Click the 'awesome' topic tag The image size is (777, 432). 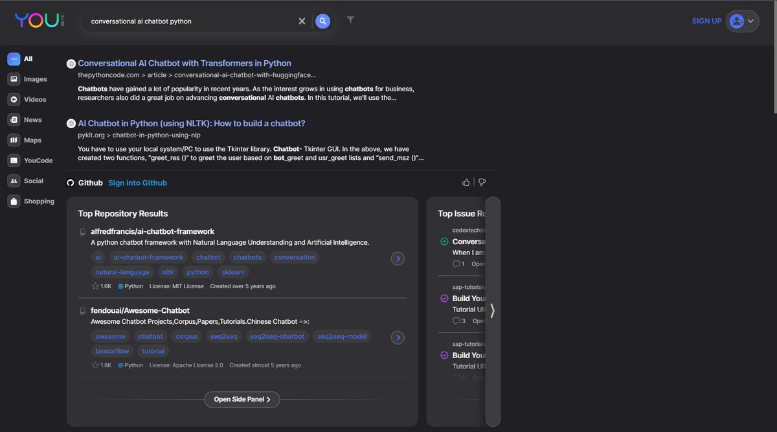110,337
